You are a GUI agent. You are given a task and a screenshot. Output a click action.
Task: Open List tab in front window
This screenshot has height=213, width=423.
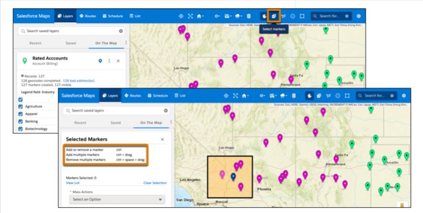[180, 95]
